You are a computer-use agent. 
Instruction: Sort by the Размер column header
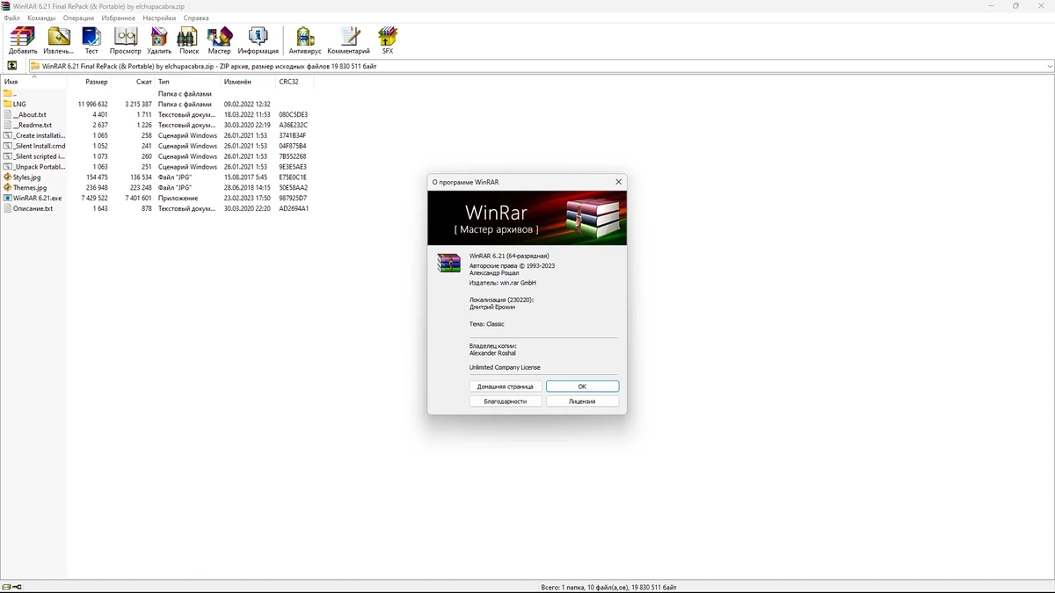89,82
